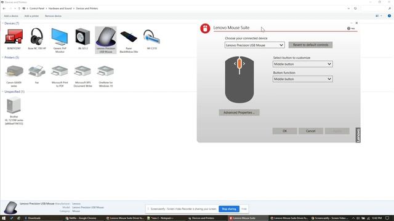This screenshot has width=394, height=221.
Task: Open the notification center icon in the taskbar
Action: [387, 218]
